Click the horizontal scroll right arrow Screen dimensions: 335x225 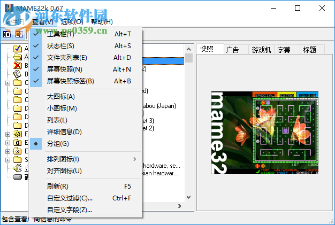coord(180,206)
